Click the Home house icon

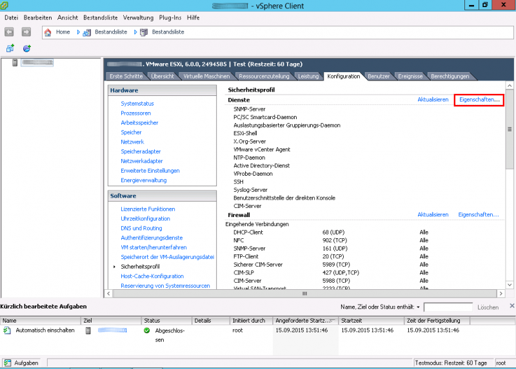48,32
